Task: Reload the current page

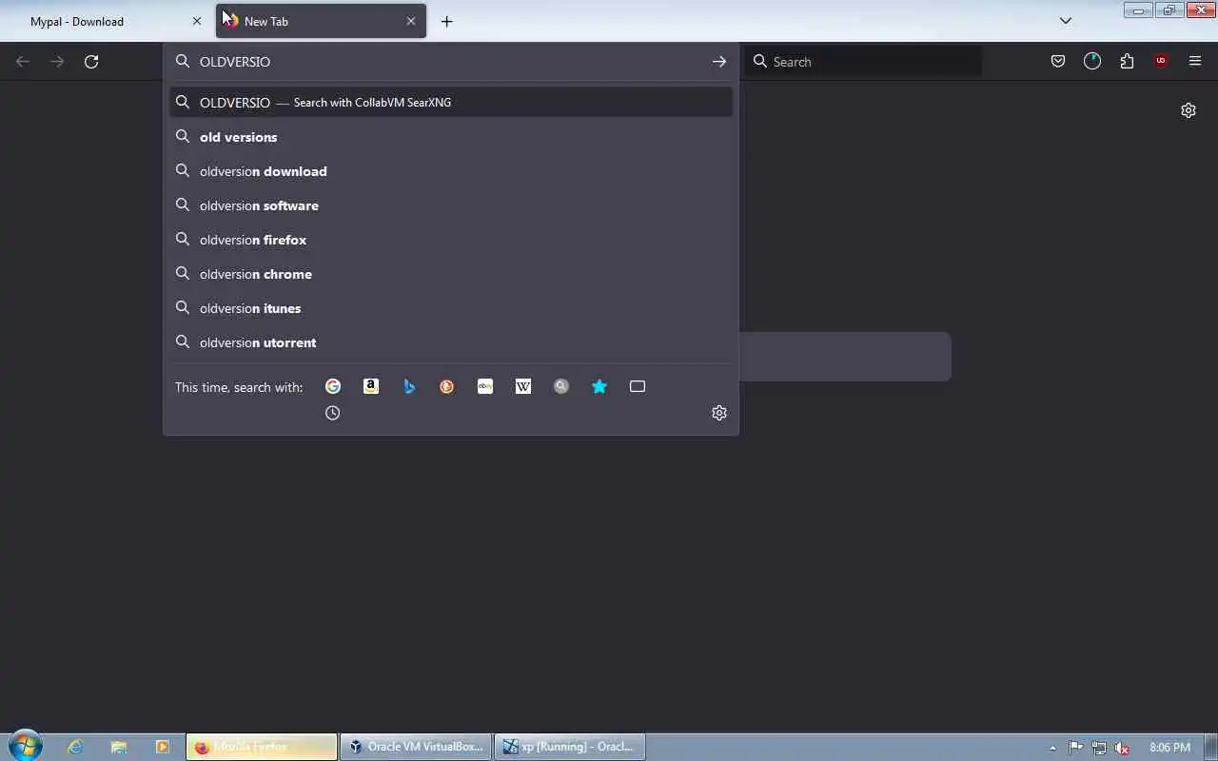Action: pos(91,62)
